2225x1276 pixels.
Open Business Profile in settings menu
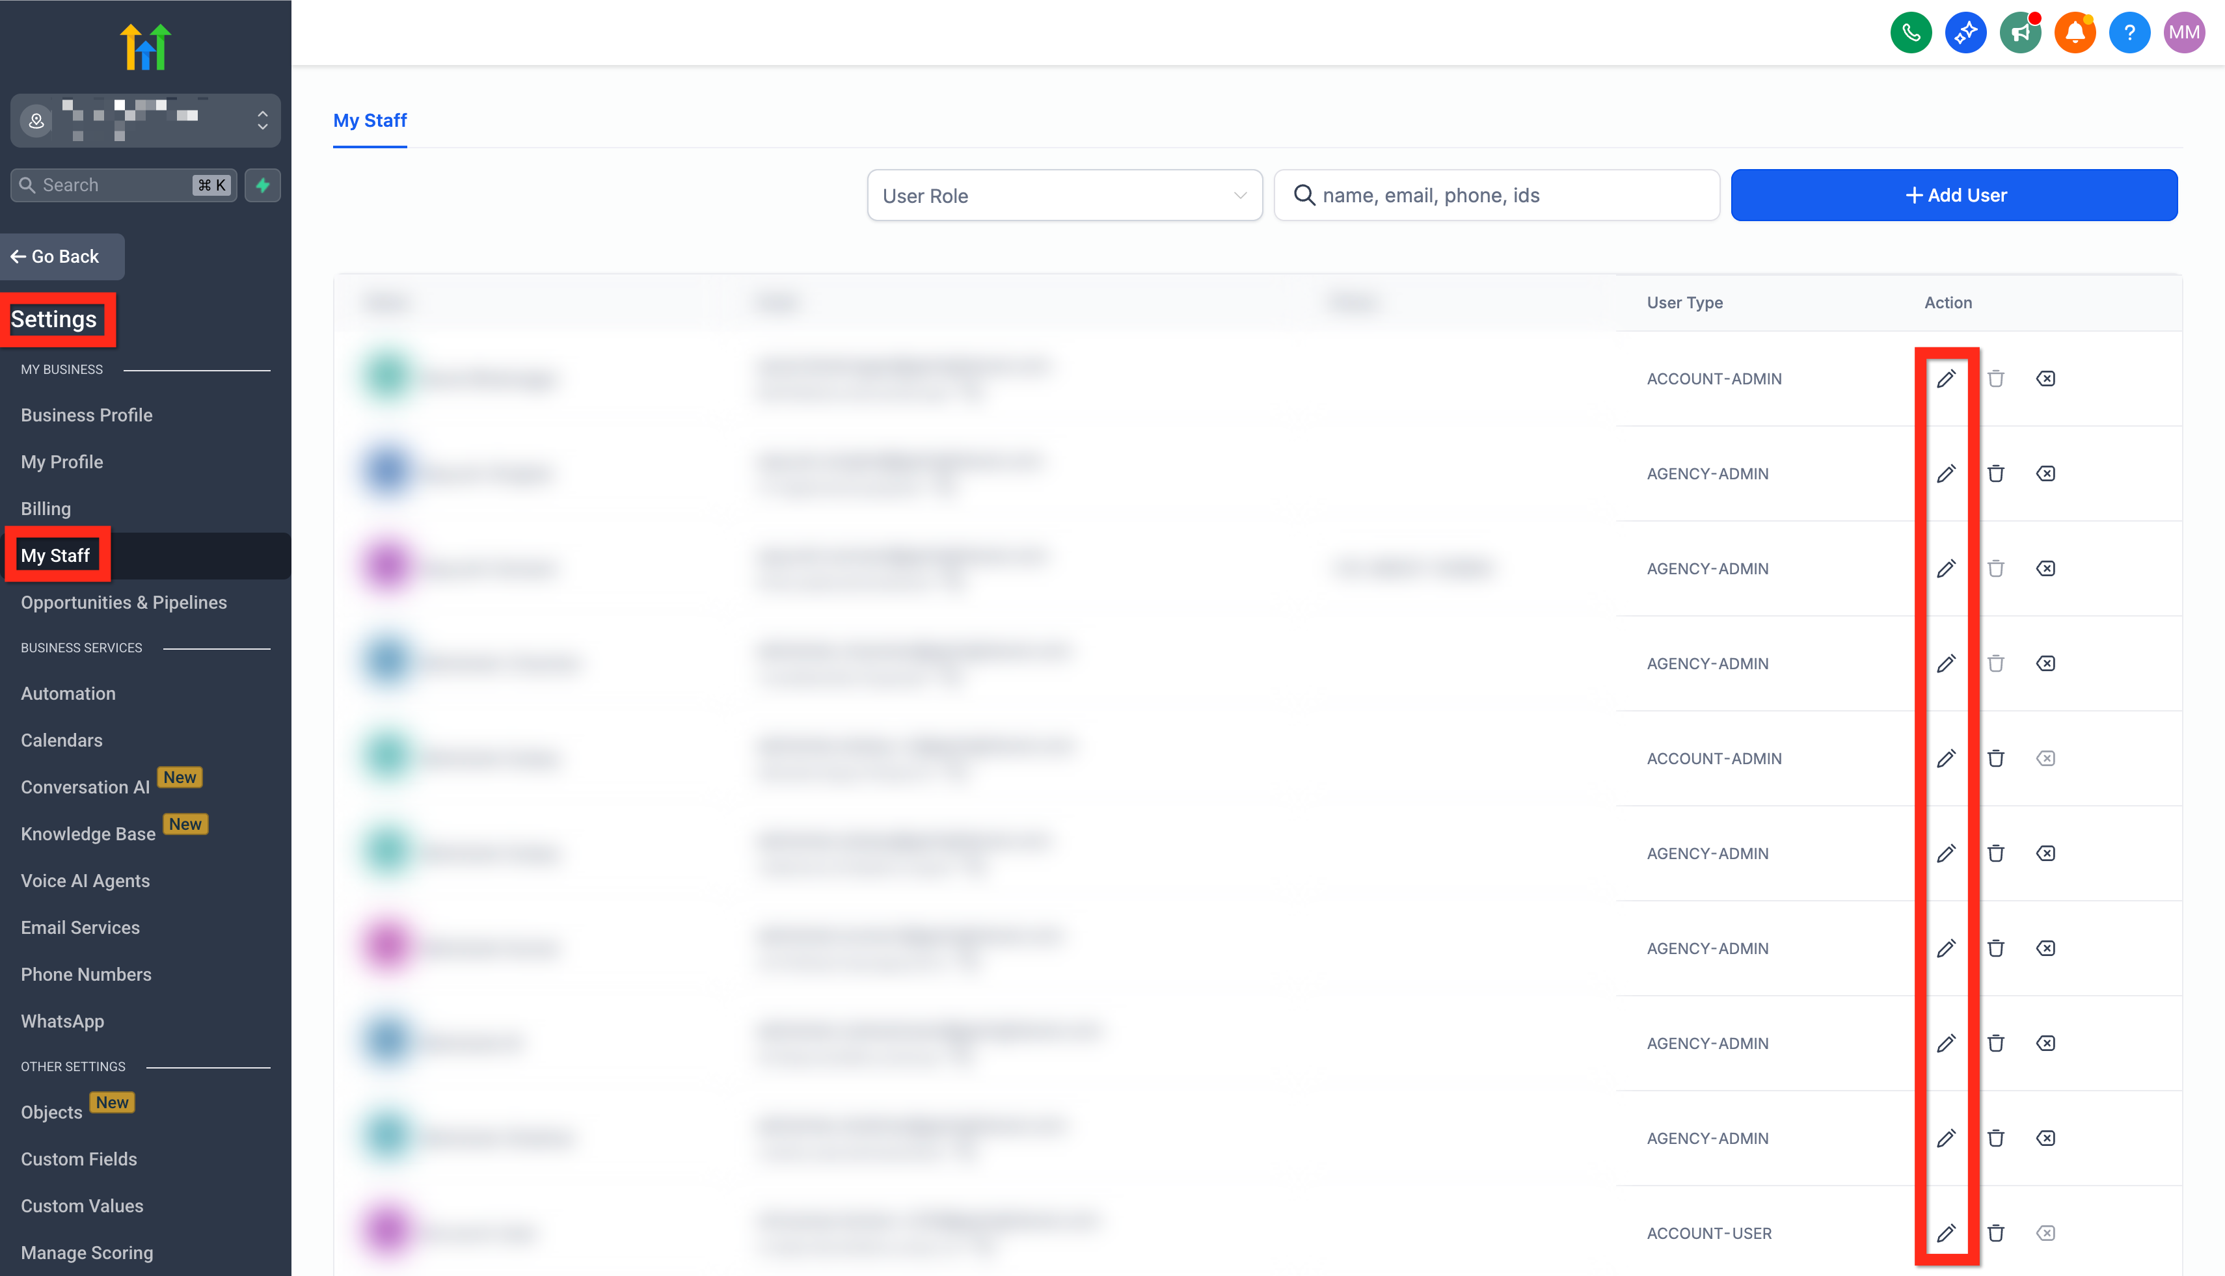[86, 414]
